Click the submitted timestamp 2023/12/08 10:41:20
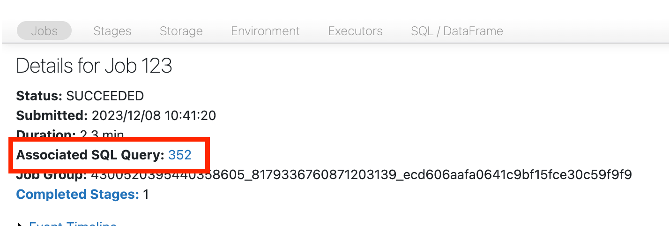The height and width of the screenshot is (226, 669). click(154, 115)
